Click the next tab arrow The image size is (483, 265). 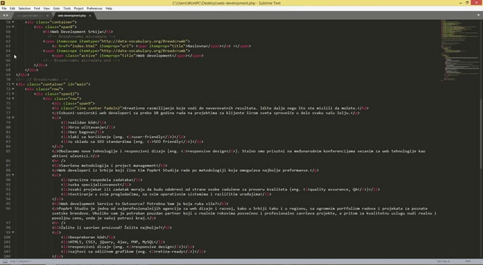coord(8,15)
